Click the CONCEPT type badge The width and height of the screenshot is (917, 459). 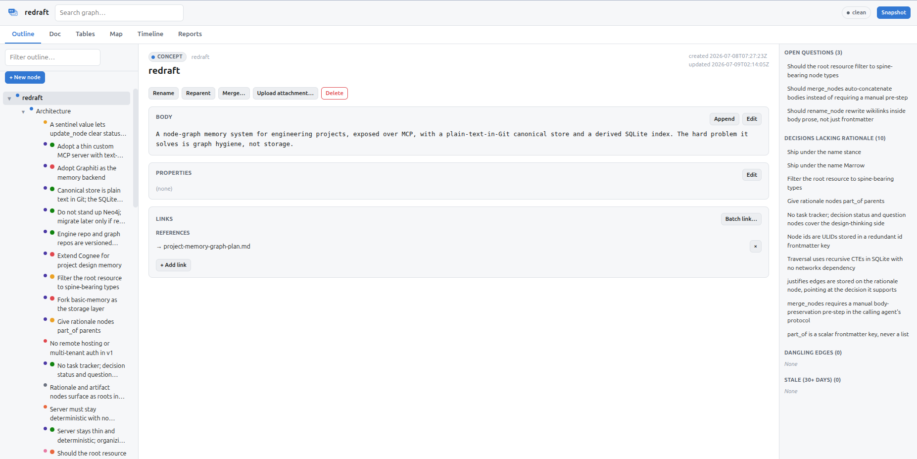click(167, 57)
